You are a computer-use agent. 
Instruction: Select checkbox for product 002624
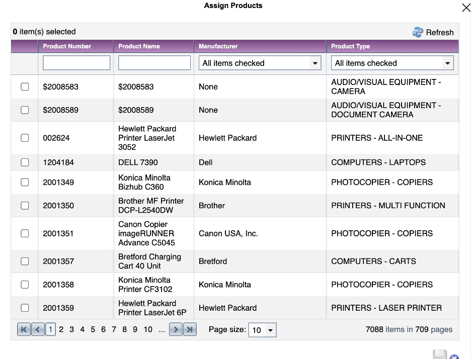25,138
